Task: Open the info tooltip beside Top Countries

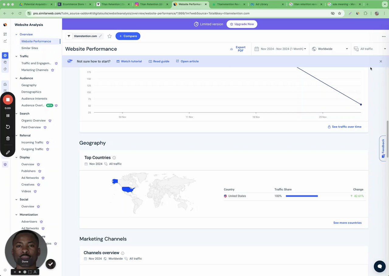Action: [x=114, y=158]
